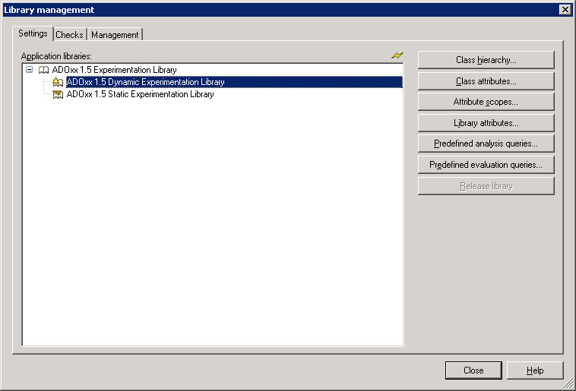This screenshot has height=391, width=576.
Task: Click the book icon of ADOxx Experimentation Library
Action: (43, 70)
